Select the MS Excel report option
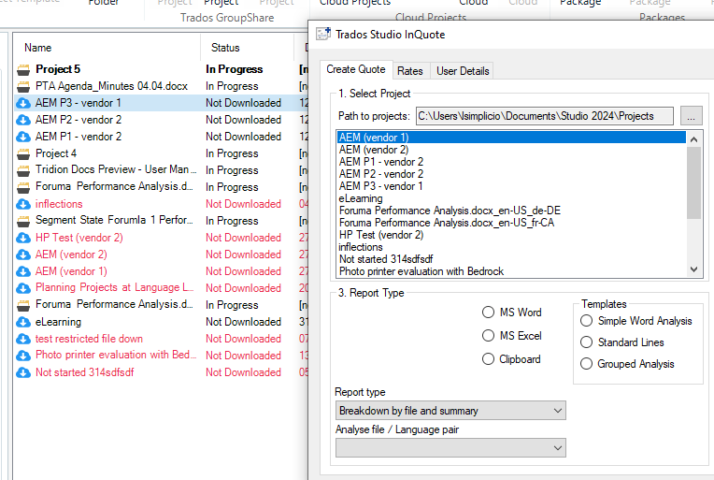This screenshot has width=714, height=480. 488,336
